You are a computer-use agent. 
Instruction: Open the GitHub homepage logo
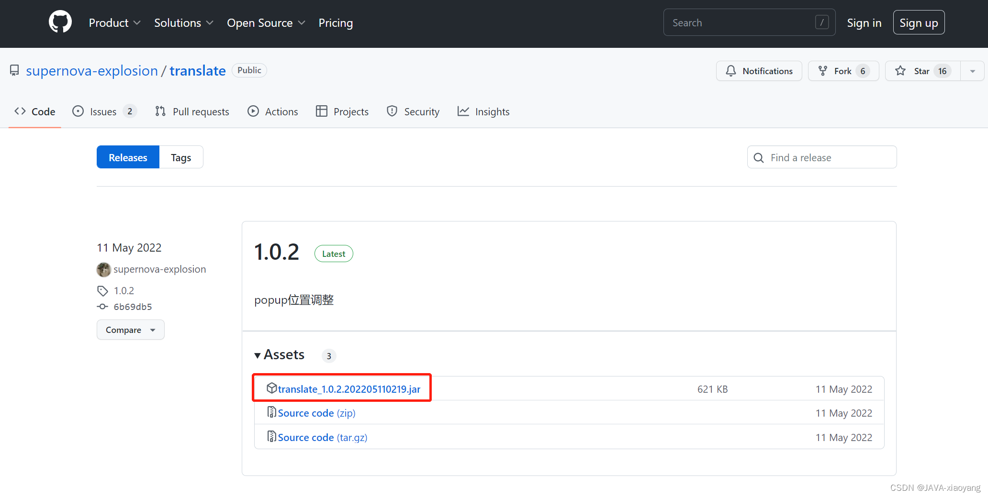(60, 22)
